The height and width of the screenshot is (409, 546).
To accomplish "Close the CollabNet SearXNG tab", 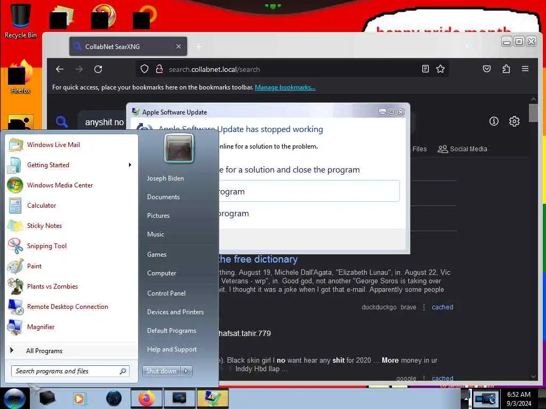I will tap(178, 46).
